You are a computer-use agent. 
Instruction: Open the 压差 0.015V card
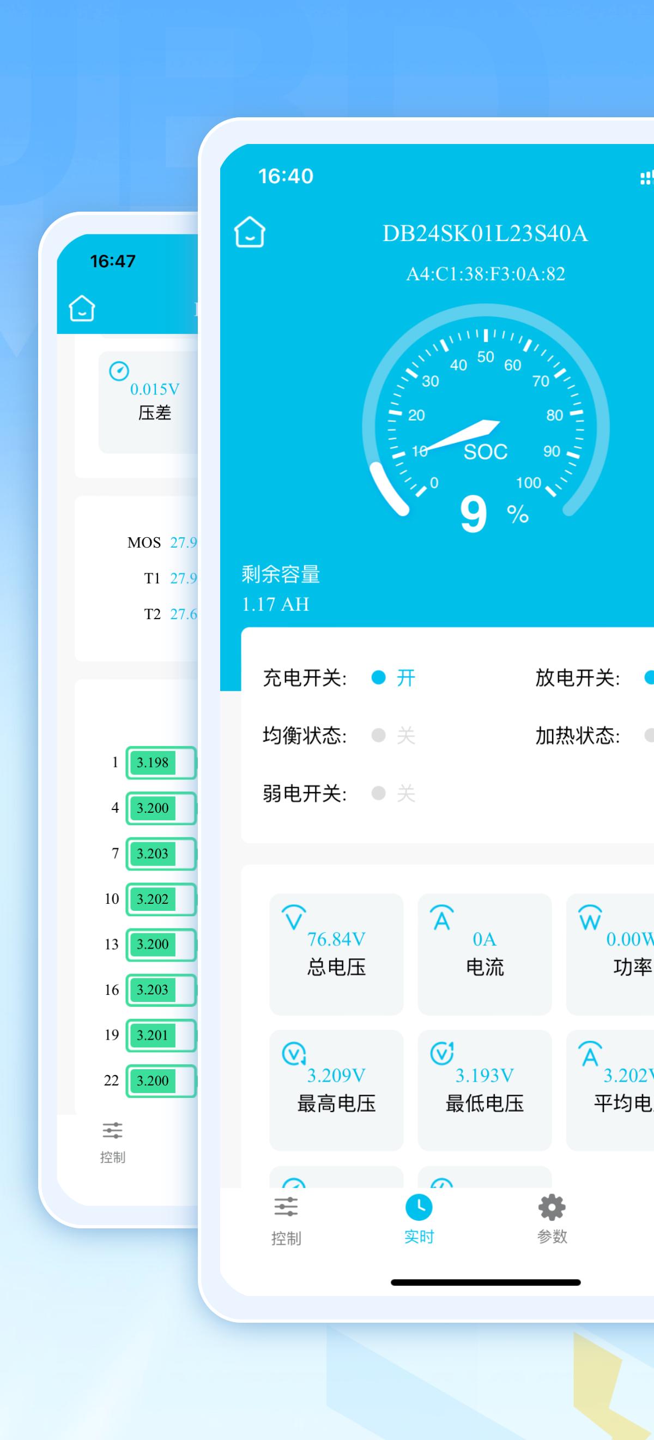(x=149, y=401)
